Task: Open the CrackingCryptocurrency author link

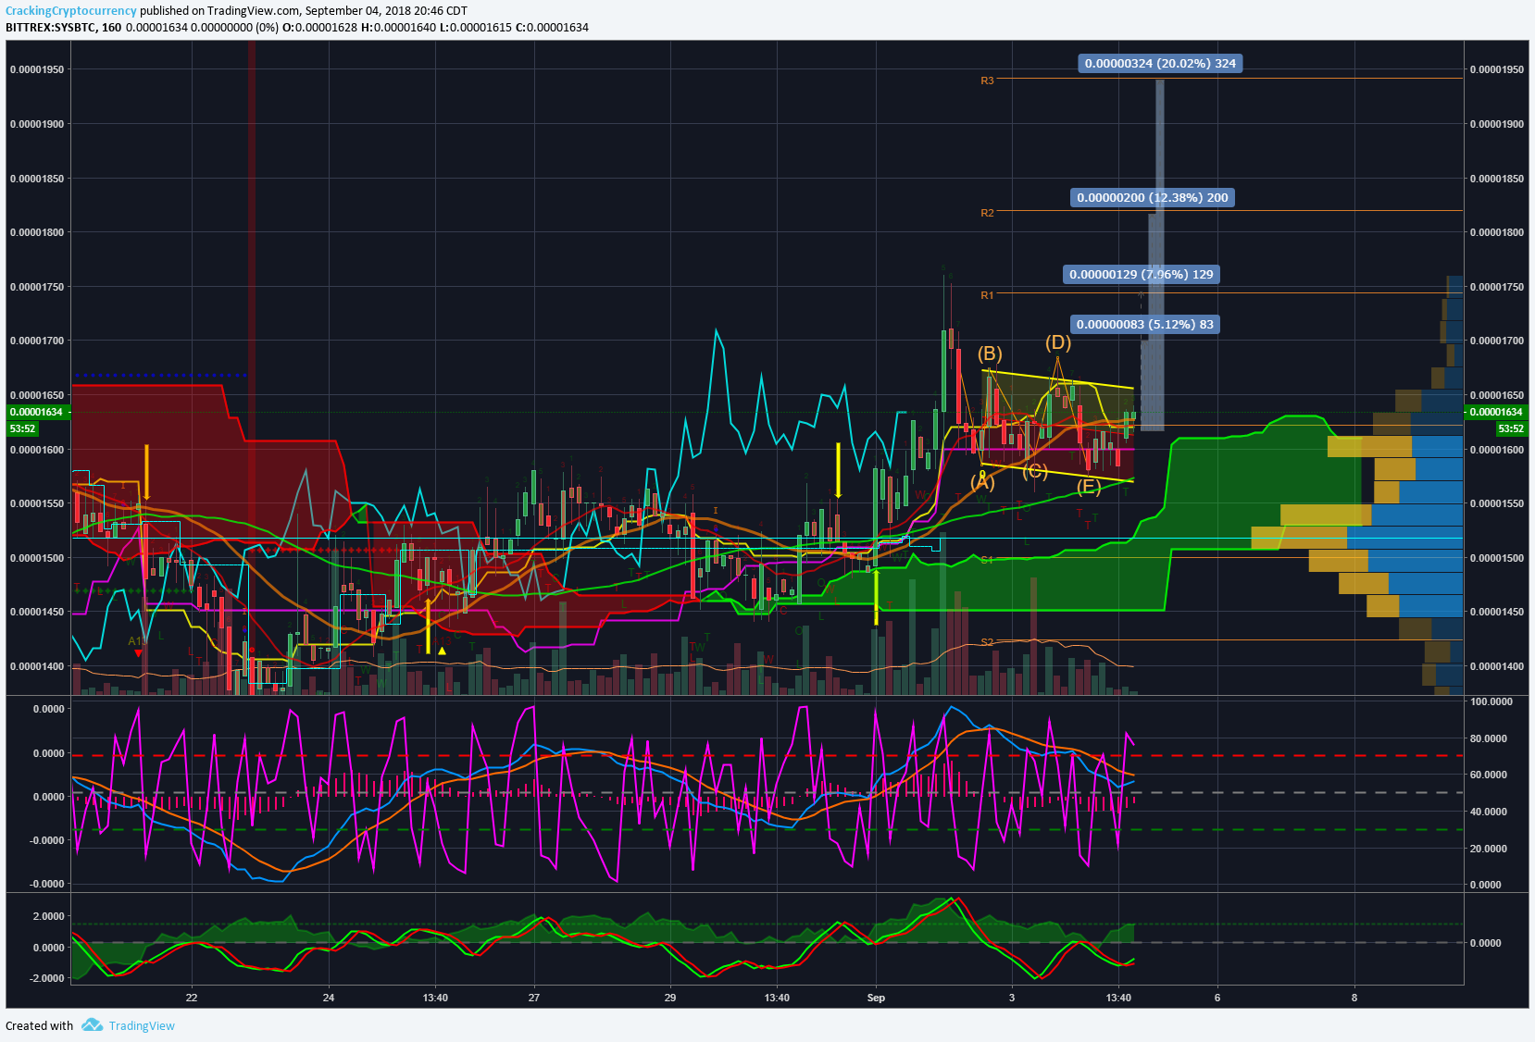Action: pyautogui.click(x=71, y=10)
